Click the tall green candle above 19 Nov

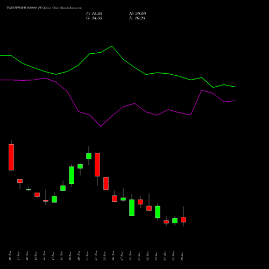[72, 175]
